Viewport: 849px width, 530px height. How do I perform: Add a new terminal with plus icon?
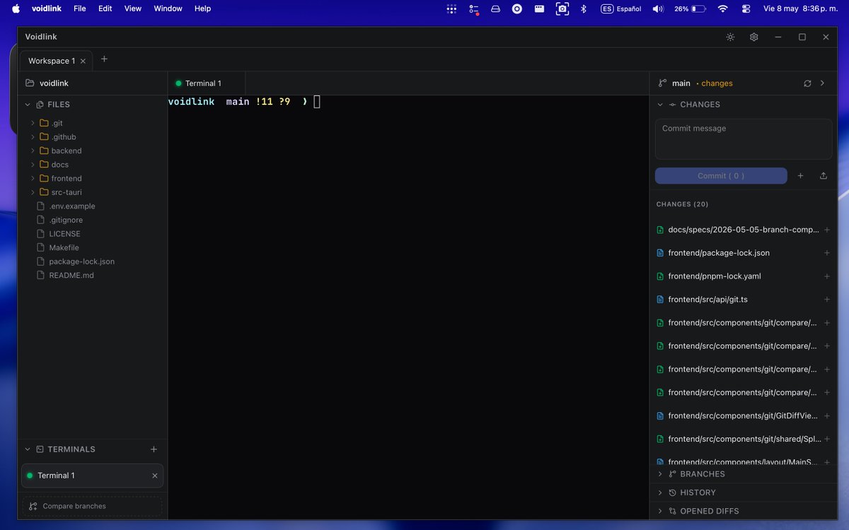pos(154,449)
